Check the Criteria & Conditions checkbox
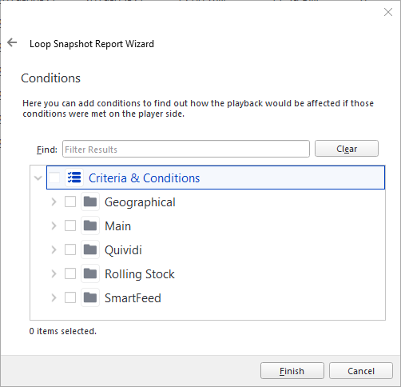This screenshot has width=401, height=387. [54, 178]
